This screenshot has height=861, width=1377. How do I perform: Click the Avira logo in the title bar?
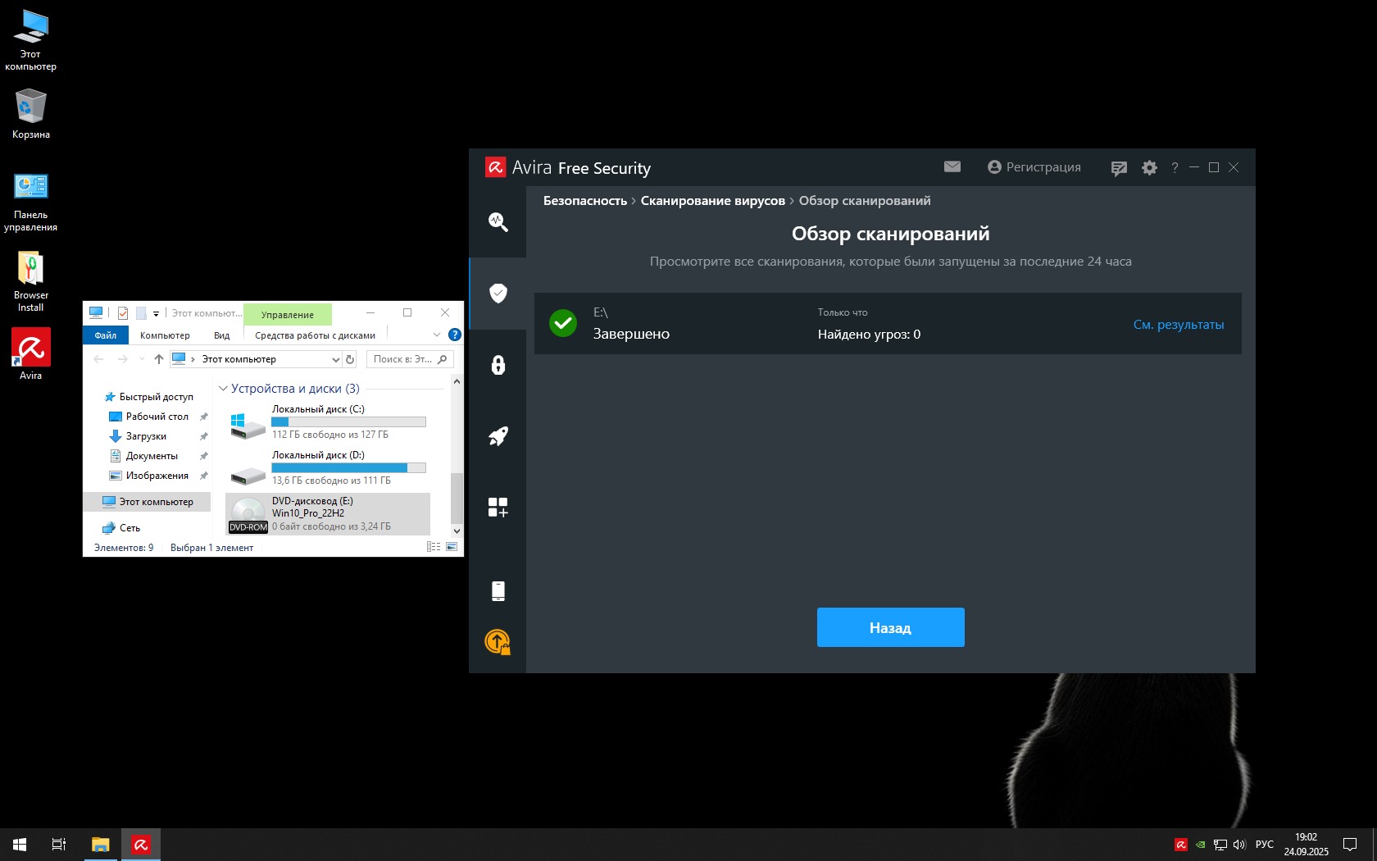[495, 167]
